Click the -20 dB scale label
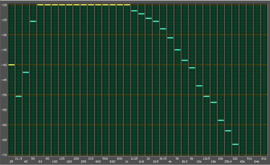The height and width of the screenshot is (165, 270). [x=4, y=5]
